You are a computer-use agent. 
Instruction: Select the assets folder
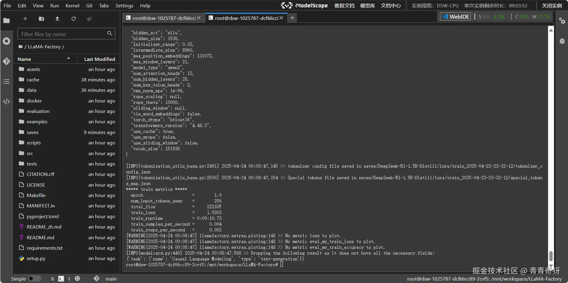pyautogui.click(x=67, y=69)
